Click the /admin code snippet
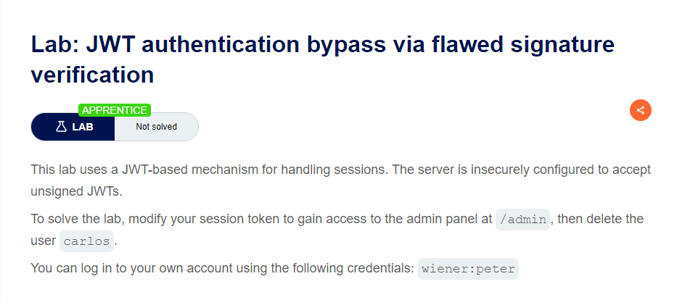Viewport: 682px width, 300px height. [523, 220]
